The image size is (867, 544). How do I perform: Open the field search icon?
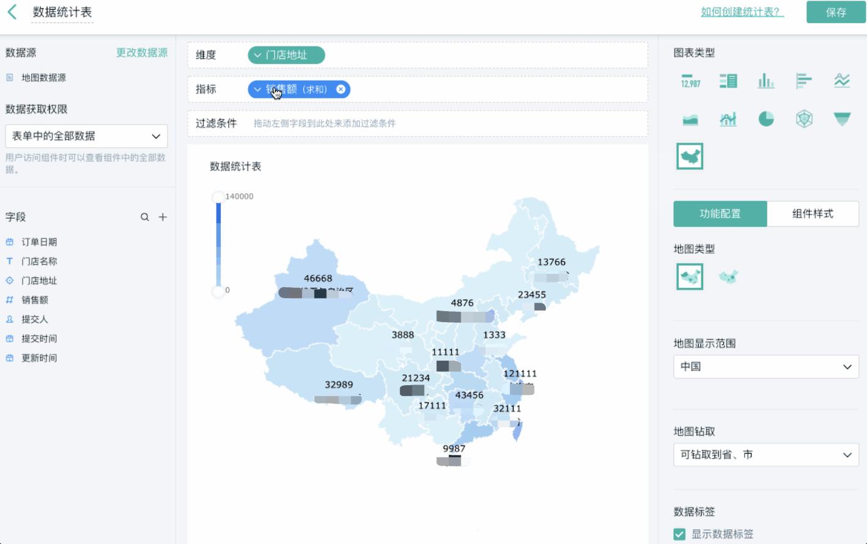click(145, 217)
